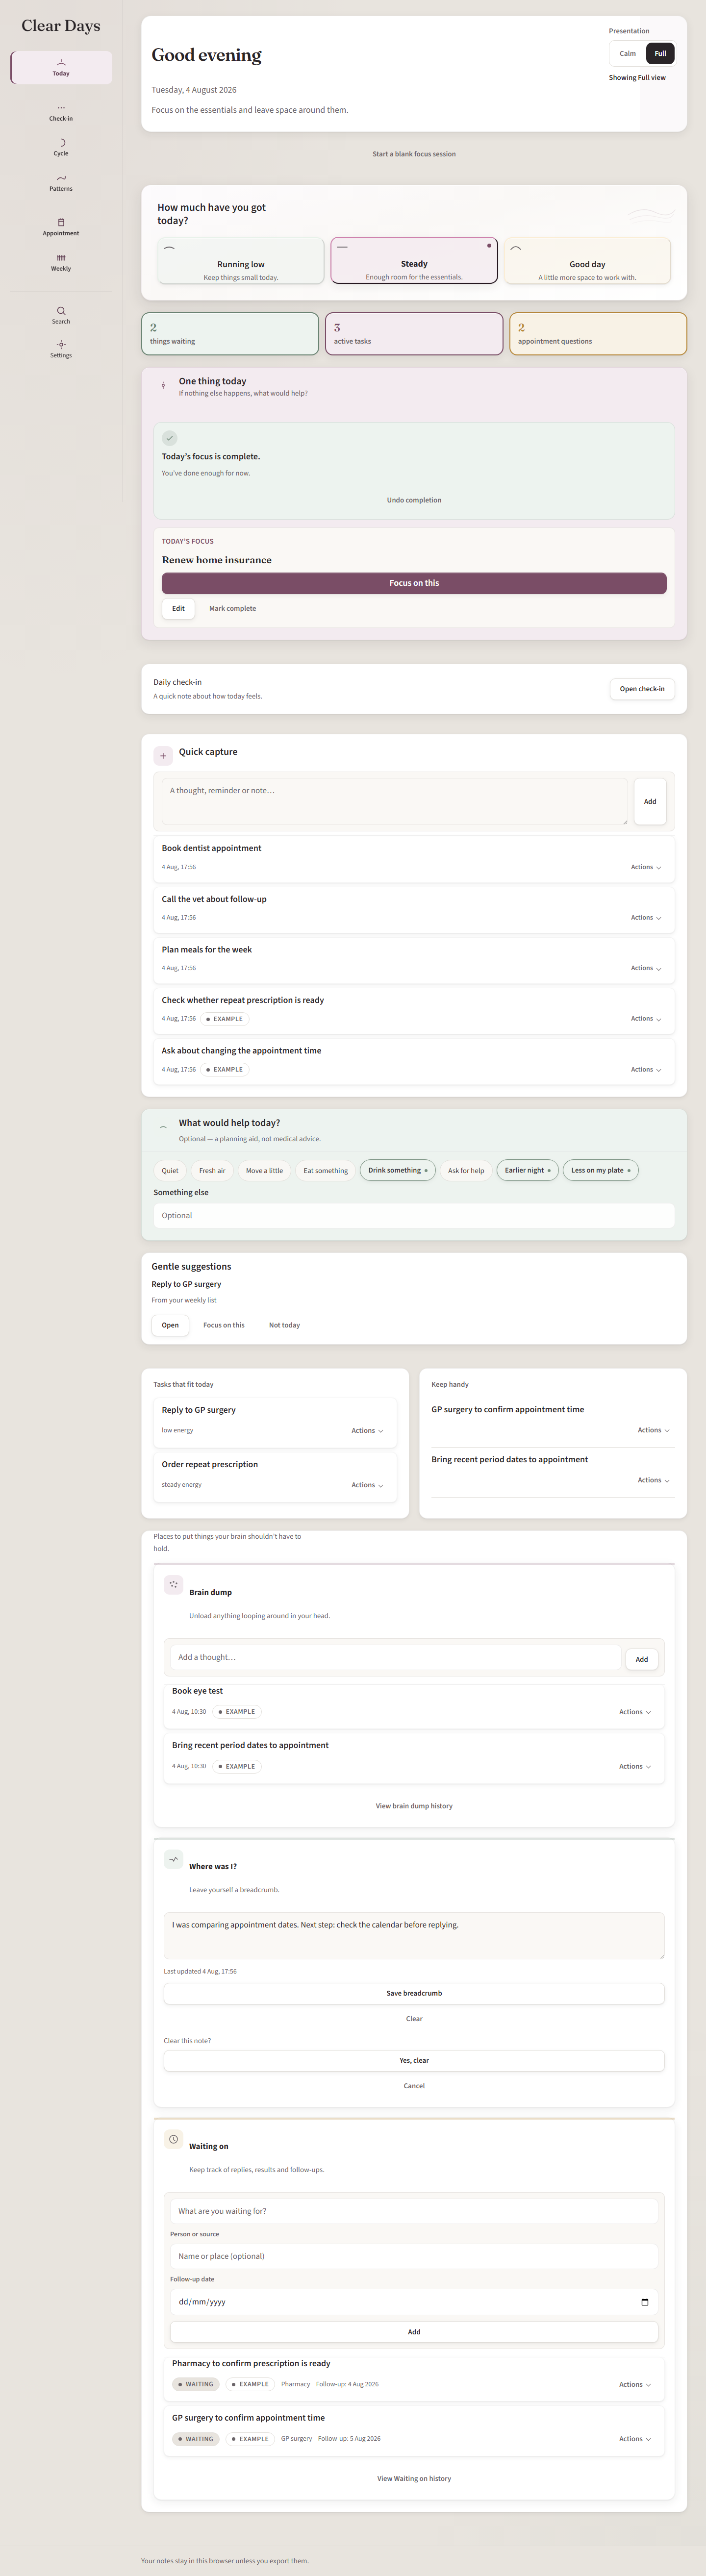The width and height of the screenshot is (706, 2576).
Task: Open Actions for Call the vet about follow-up
Action: tap(646, 917)
